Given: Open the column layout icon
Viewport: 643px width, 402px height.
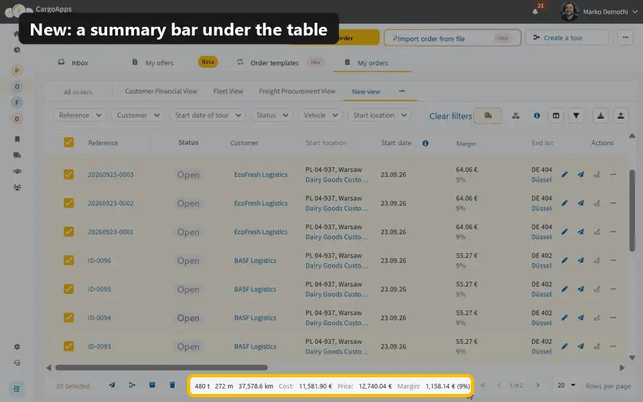Looking at the screenshot, I should click(x=556, y=116).
